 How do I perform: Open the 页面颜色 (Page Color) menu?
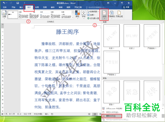(112, 15)
